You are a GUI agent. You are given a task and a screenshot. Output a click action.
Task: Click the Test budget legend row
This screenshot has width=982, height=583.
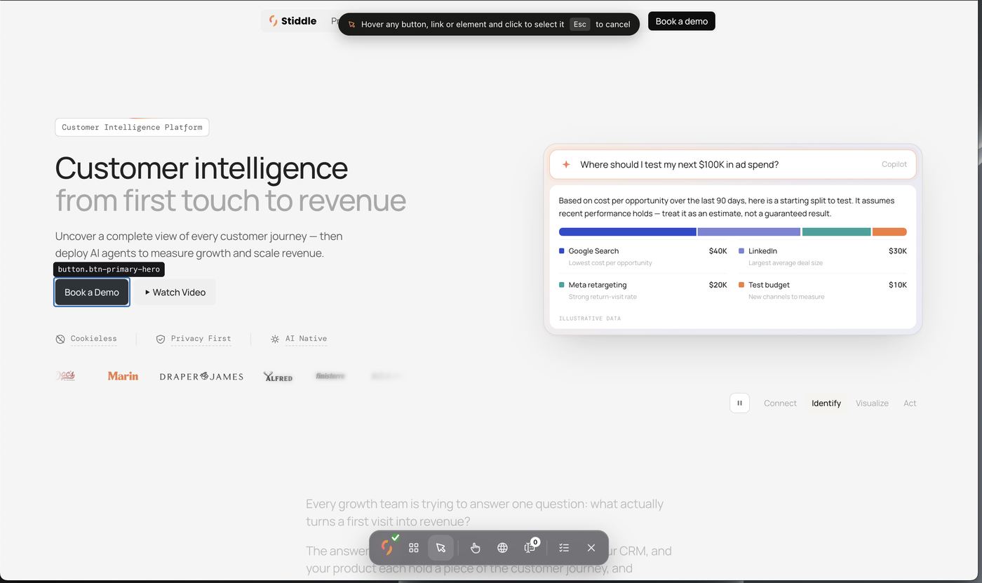click(x=823, y=290)
